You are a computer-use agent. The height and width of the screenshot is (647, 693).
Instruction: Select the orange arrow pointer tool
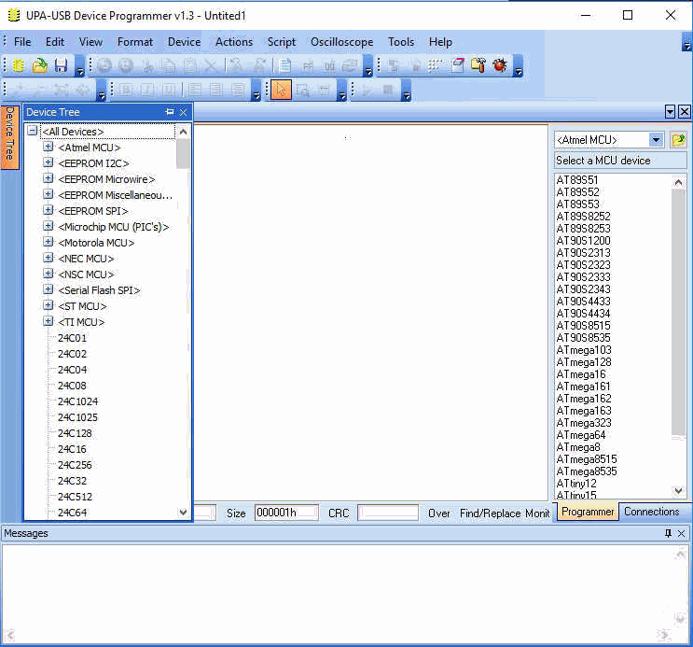[281, 90]
